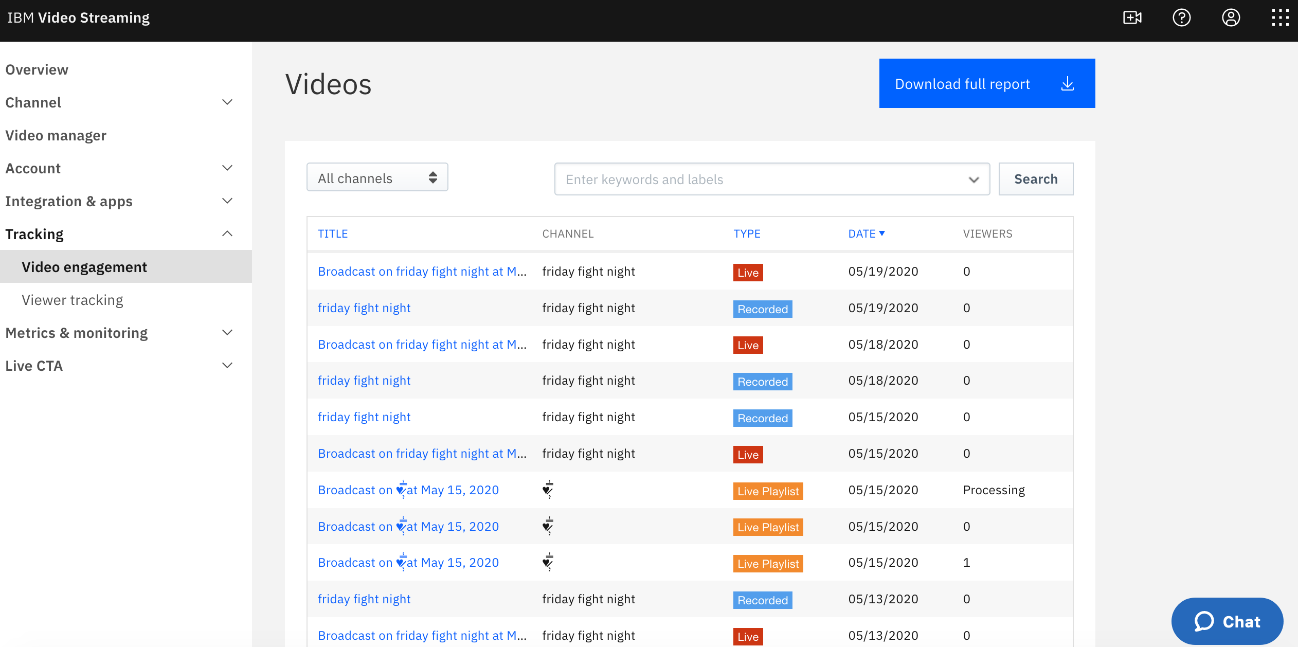Select Viewer tracking menu item
The image size is (1298, 647).
tap(73, 299)
